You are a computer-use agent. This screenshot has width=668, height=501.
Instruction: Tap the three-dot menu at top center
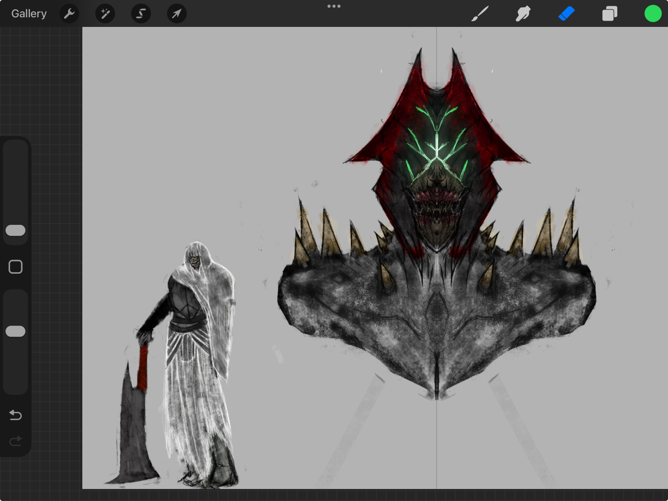point(334,6)
